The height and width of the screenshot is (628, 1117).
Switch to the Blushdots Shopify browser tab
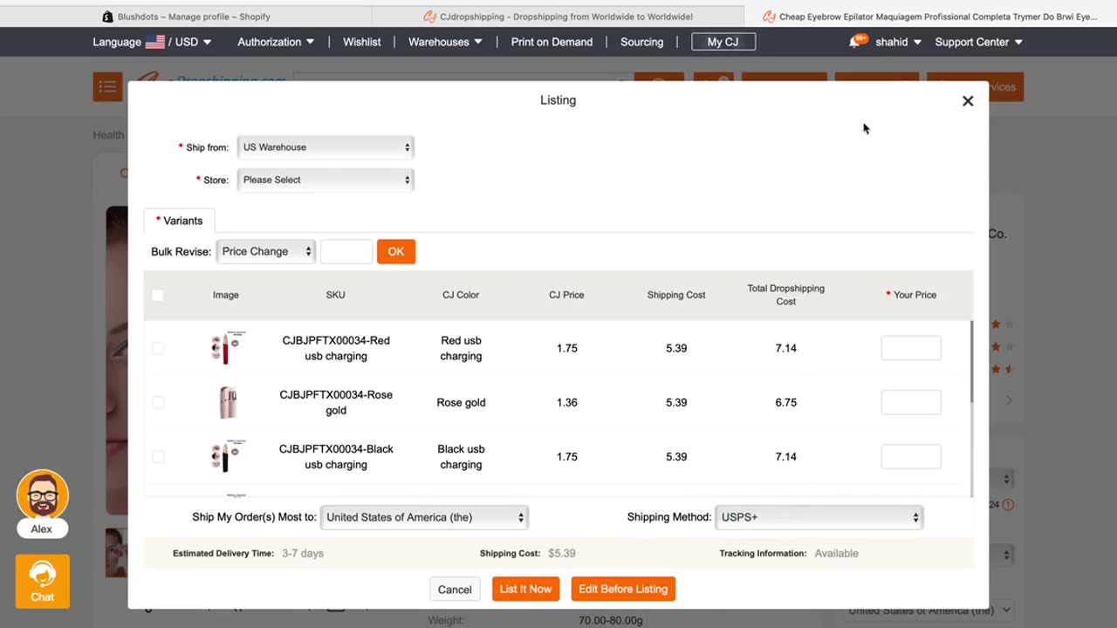coord(186,17)
